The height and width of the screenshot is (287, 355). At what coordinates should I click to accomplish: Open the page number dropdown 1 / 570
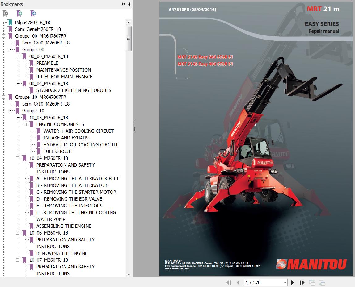click(285, 282)
